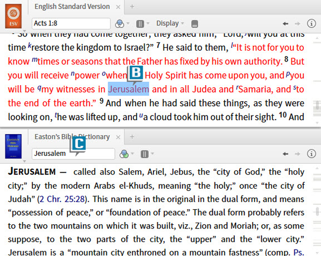Go back in ESV panel history
The image size is (321, 256).
[x=285, y=24]
